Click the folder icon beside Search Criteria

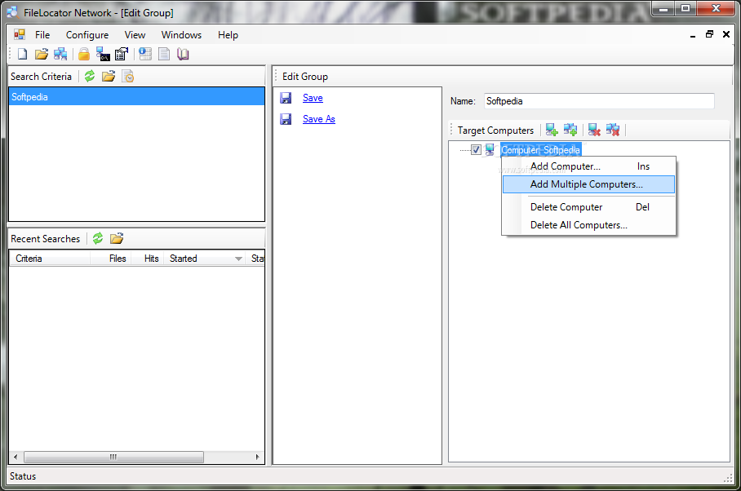coord(109,76)
